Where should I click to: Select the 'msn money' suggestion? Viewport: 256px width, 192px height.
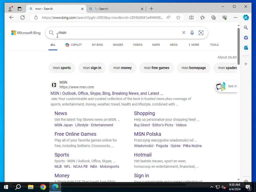(122, 68)
